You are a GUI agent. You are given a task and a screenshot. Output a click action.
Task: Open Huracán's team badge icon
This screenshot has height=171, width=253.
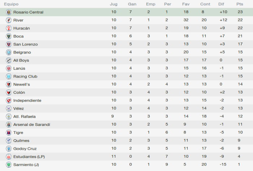pyautogui.click(x=9, y=28)
